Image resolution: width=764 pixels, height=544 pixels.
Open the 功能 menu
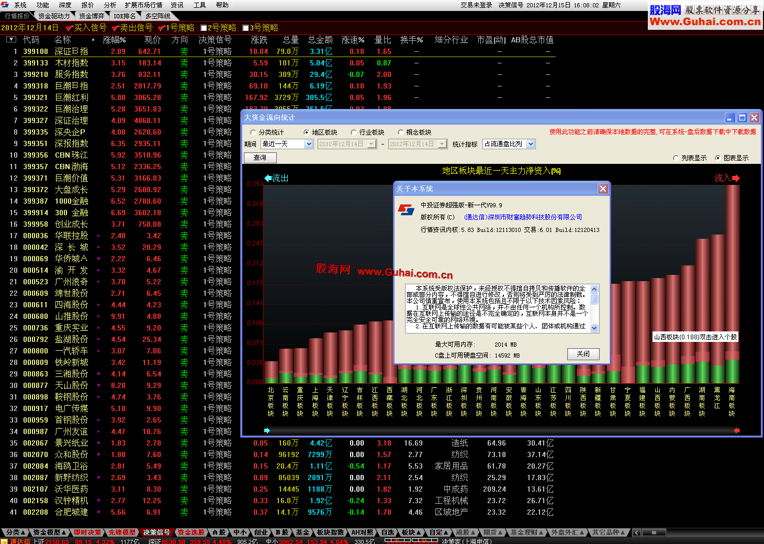43,5
